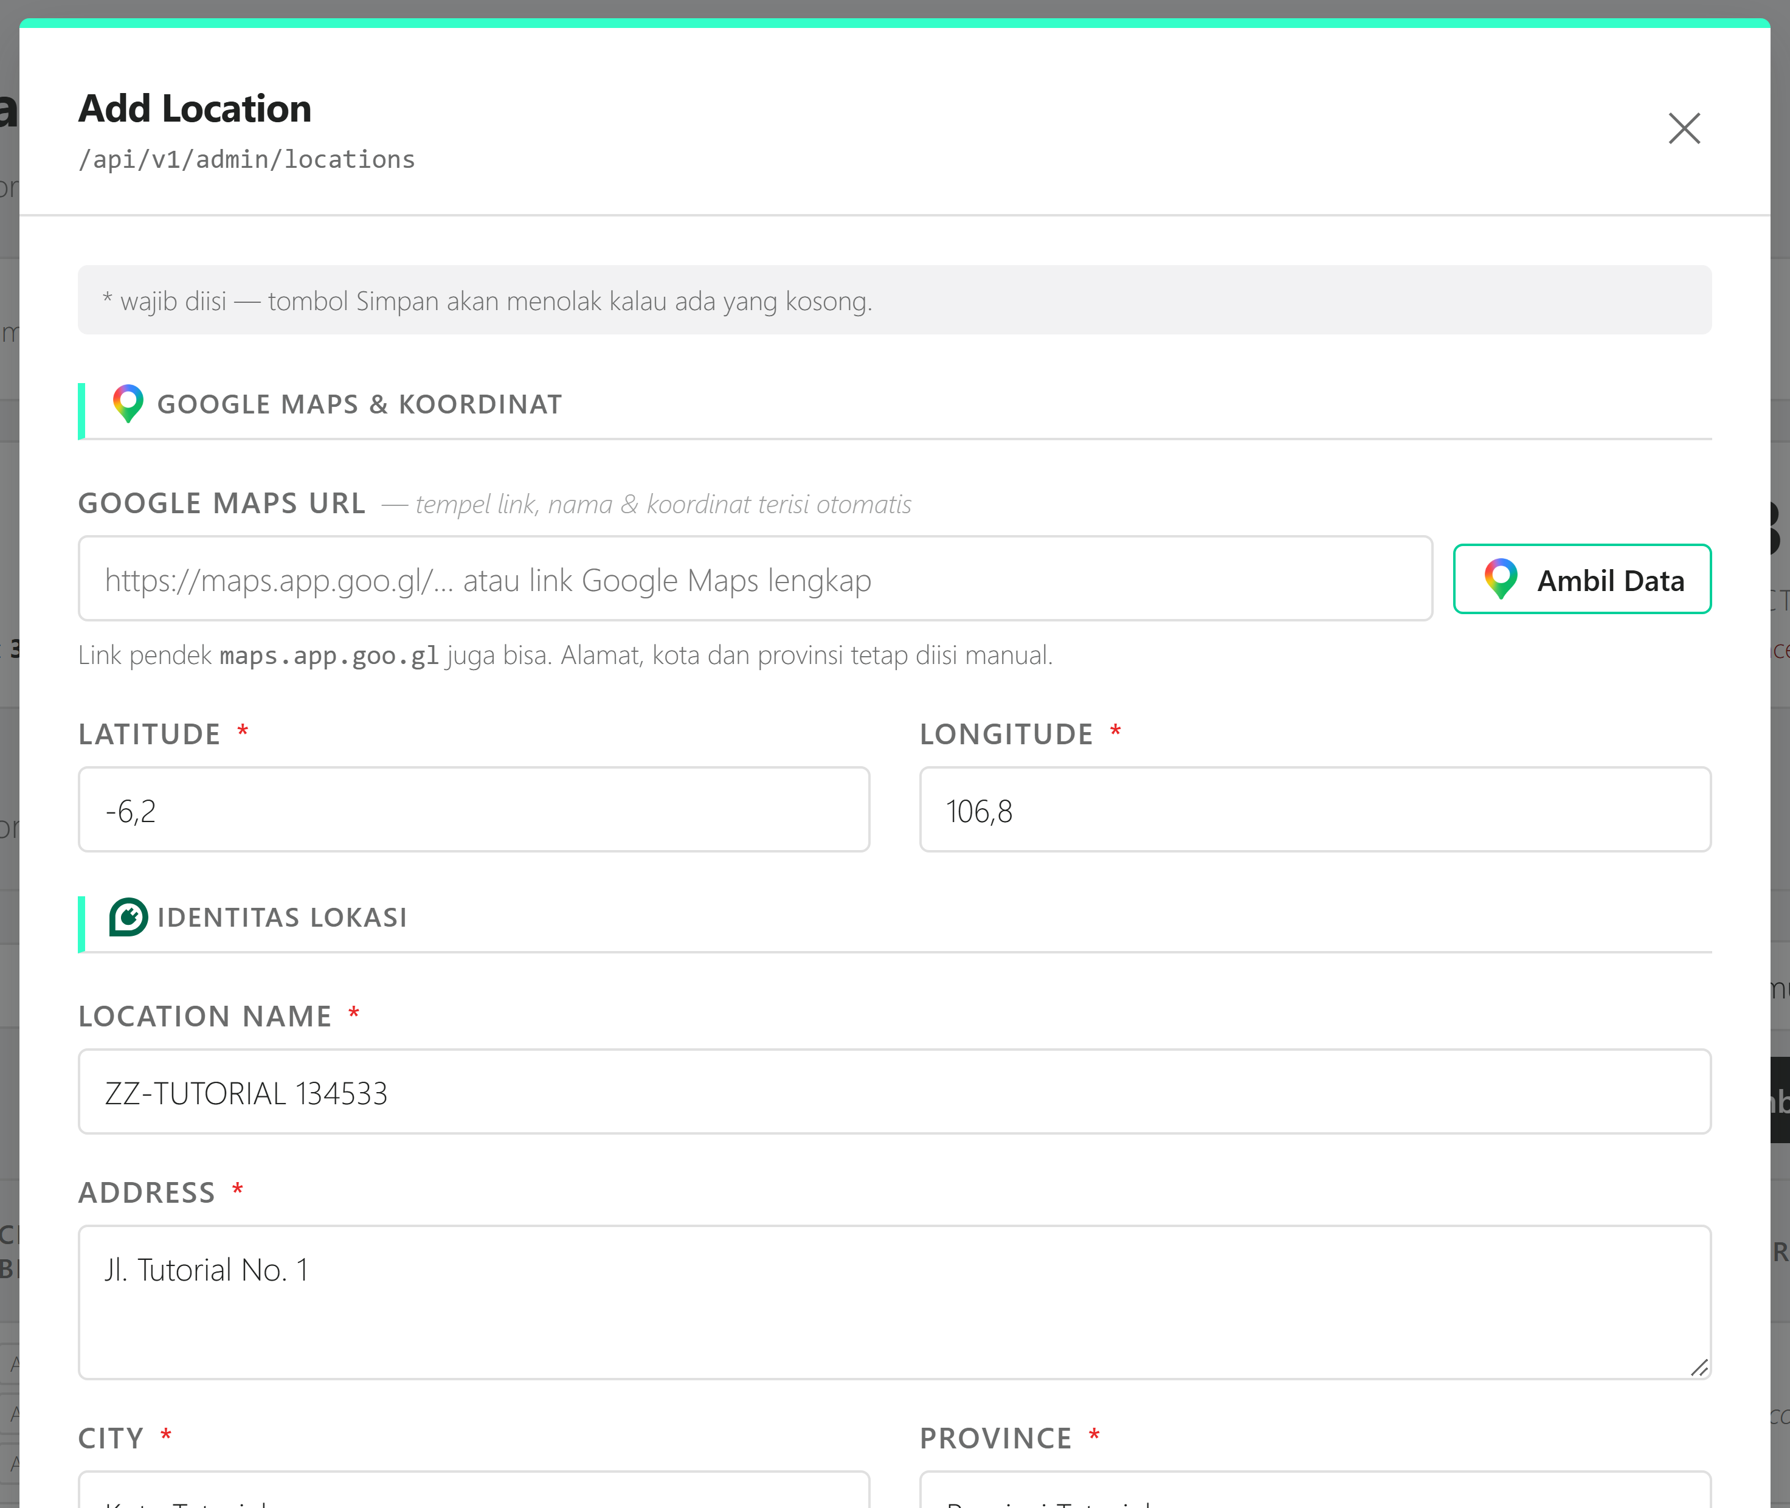Select the Location Name input

pyautogui.click(x=894, y=1091)
